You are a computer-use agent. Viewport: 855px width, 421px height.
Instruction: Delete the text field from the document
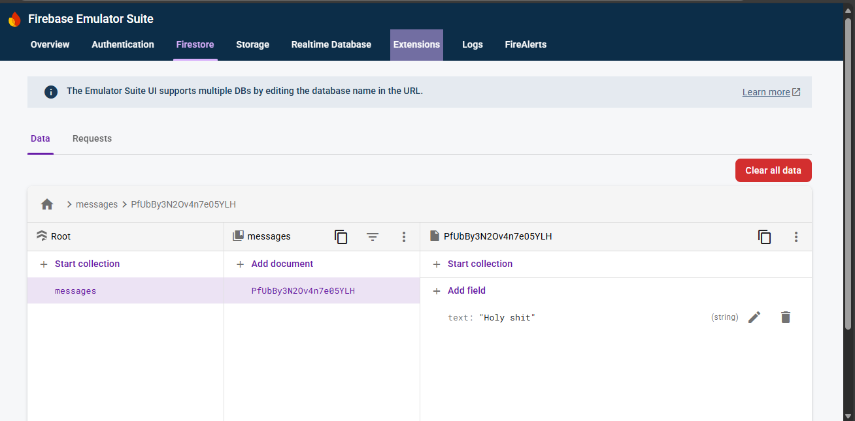tap(785, 317)
